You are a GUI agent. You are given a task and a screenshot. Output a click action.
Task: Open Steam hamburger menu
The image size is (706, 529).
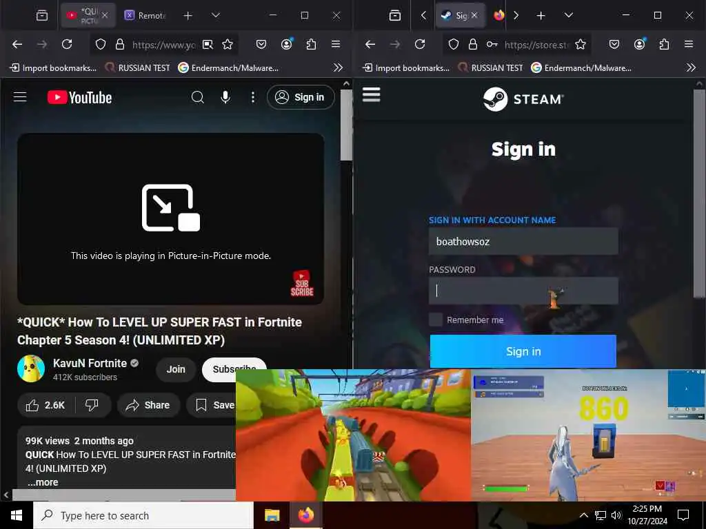coord(372,95)
